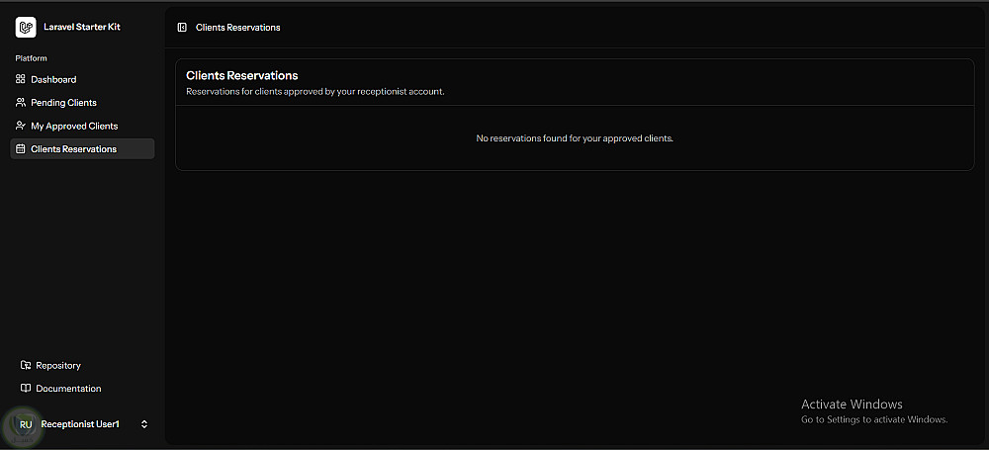Screen dimensions: 989x450
Task: Go to Pending Clients page
Action: click(63, 103)
